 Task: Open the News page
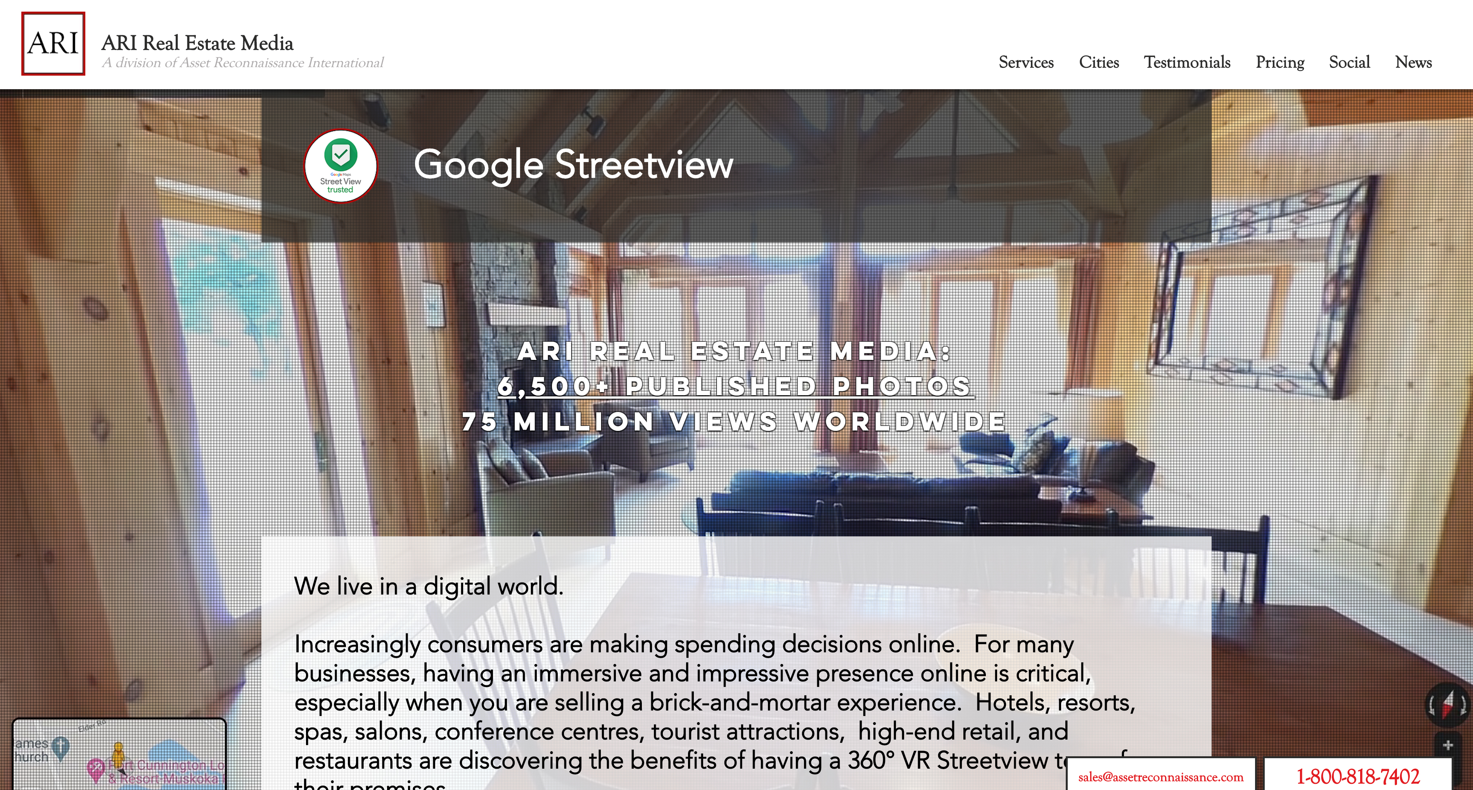point(1413,62)
